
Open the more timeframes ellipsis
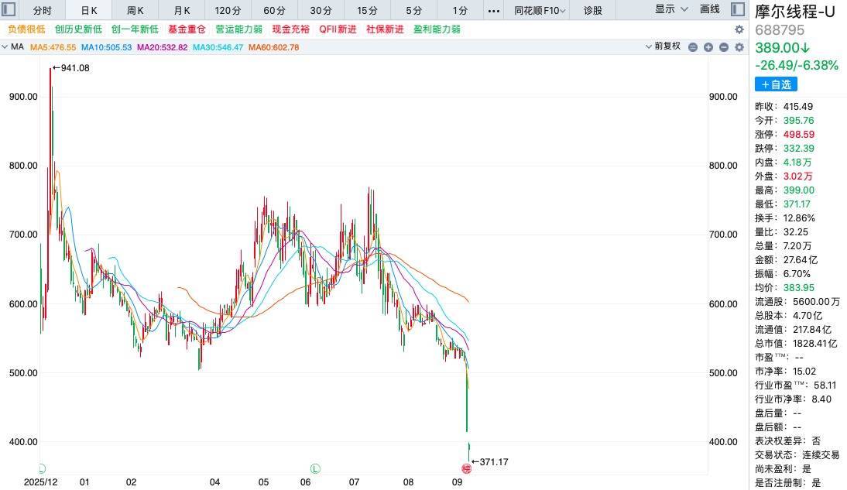pyautogui.click(x=494, y=10)
